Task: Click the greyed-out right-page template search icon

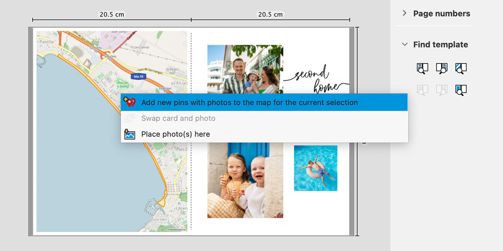Action: 442,90
